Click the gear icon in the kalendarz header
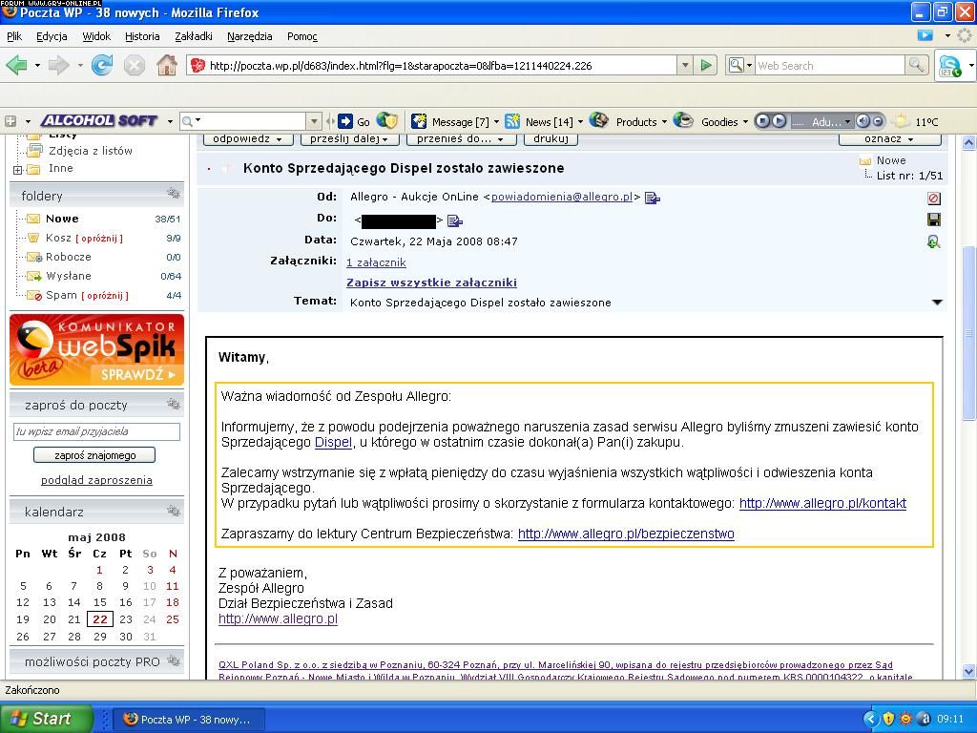 coord(174,512)
